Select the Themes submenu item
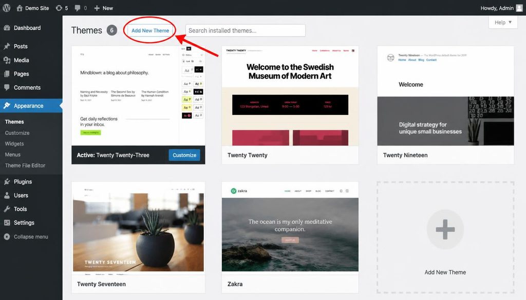This screenshot has width=526, height=300. (14, 122)
